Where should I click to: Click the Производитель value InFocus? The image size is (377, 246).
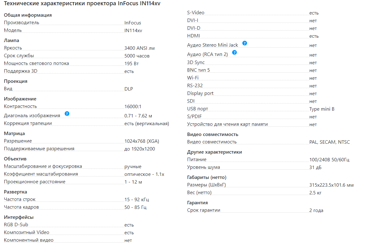click(133, 23)
